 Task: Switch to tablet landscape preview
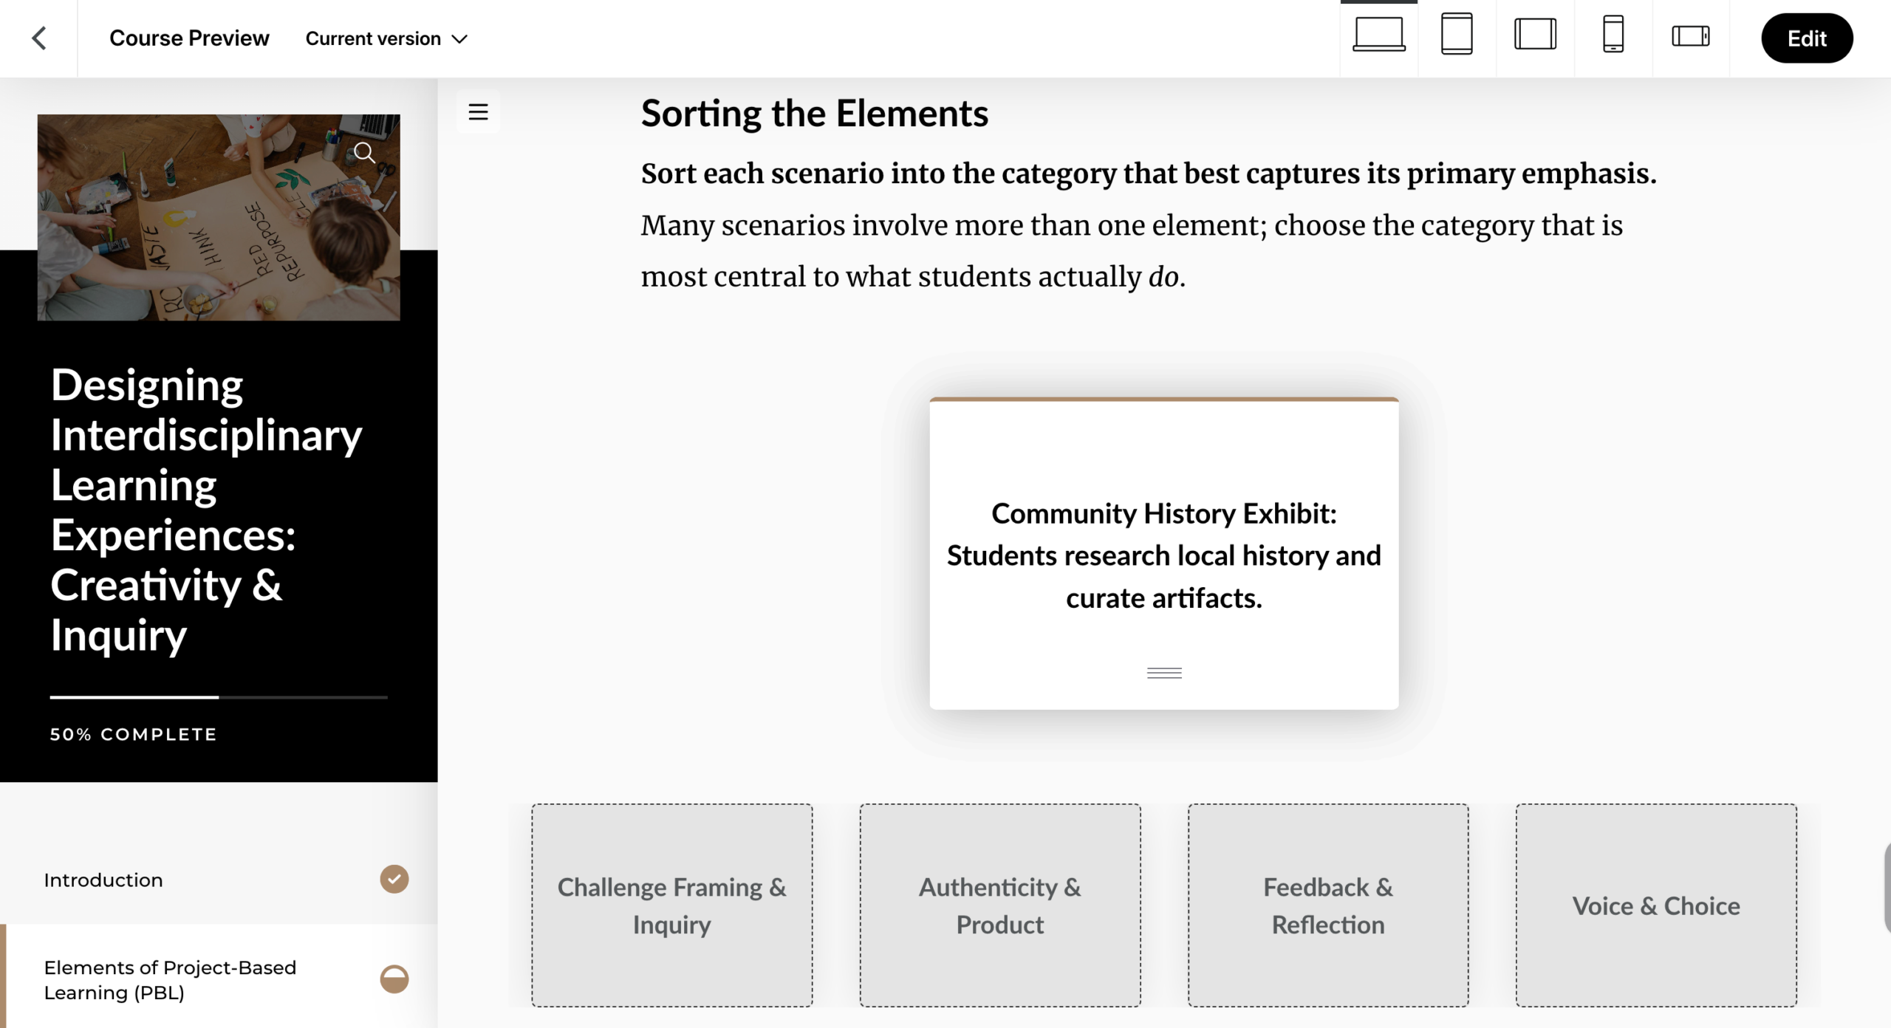[1535, 35]
